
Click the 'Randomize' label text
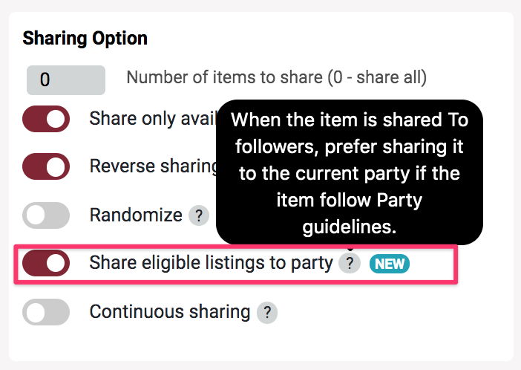[x=136, y=215]
